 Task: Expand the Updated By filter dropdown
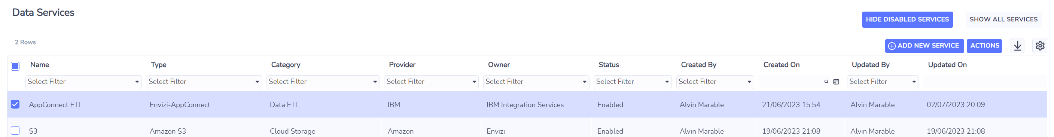click(883, 82)
